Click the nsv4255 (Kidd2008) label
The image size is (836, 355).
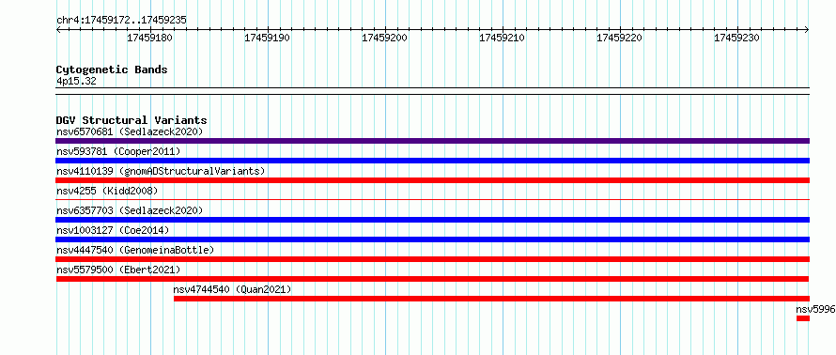coord(107,191)
